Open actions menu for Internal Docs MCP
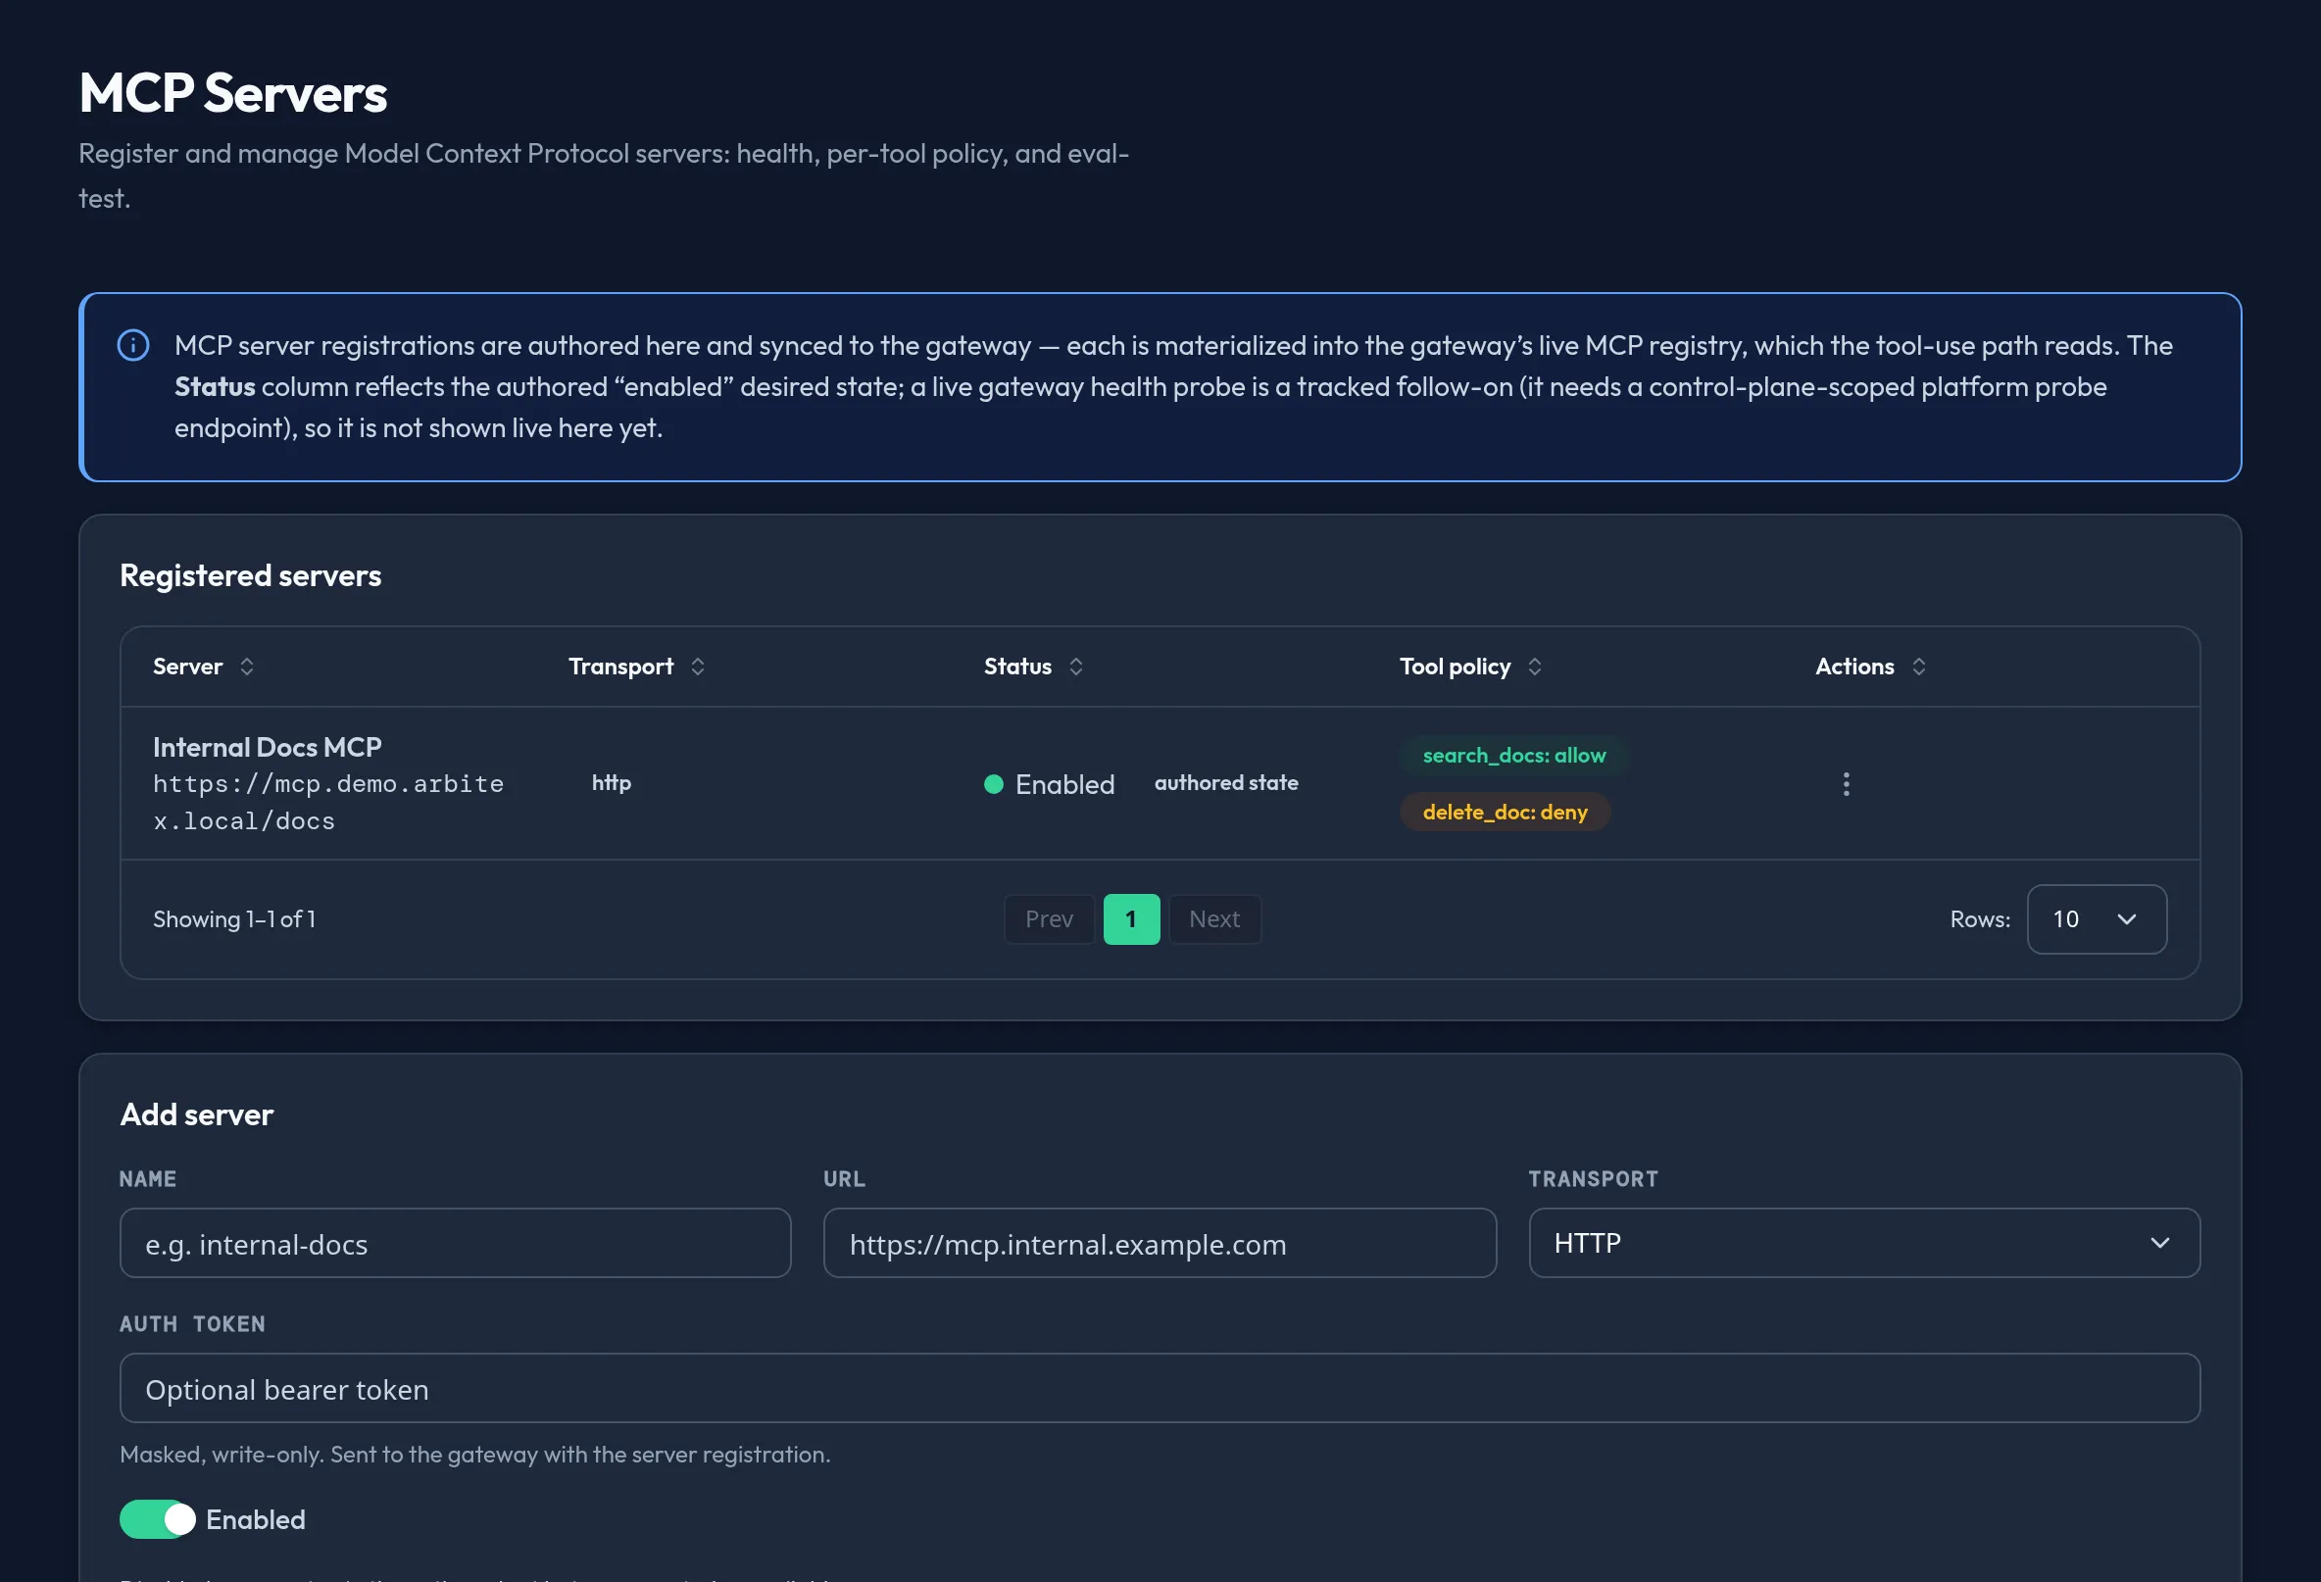Viewport: 2321px width, 1582px height. [1846, 784]
